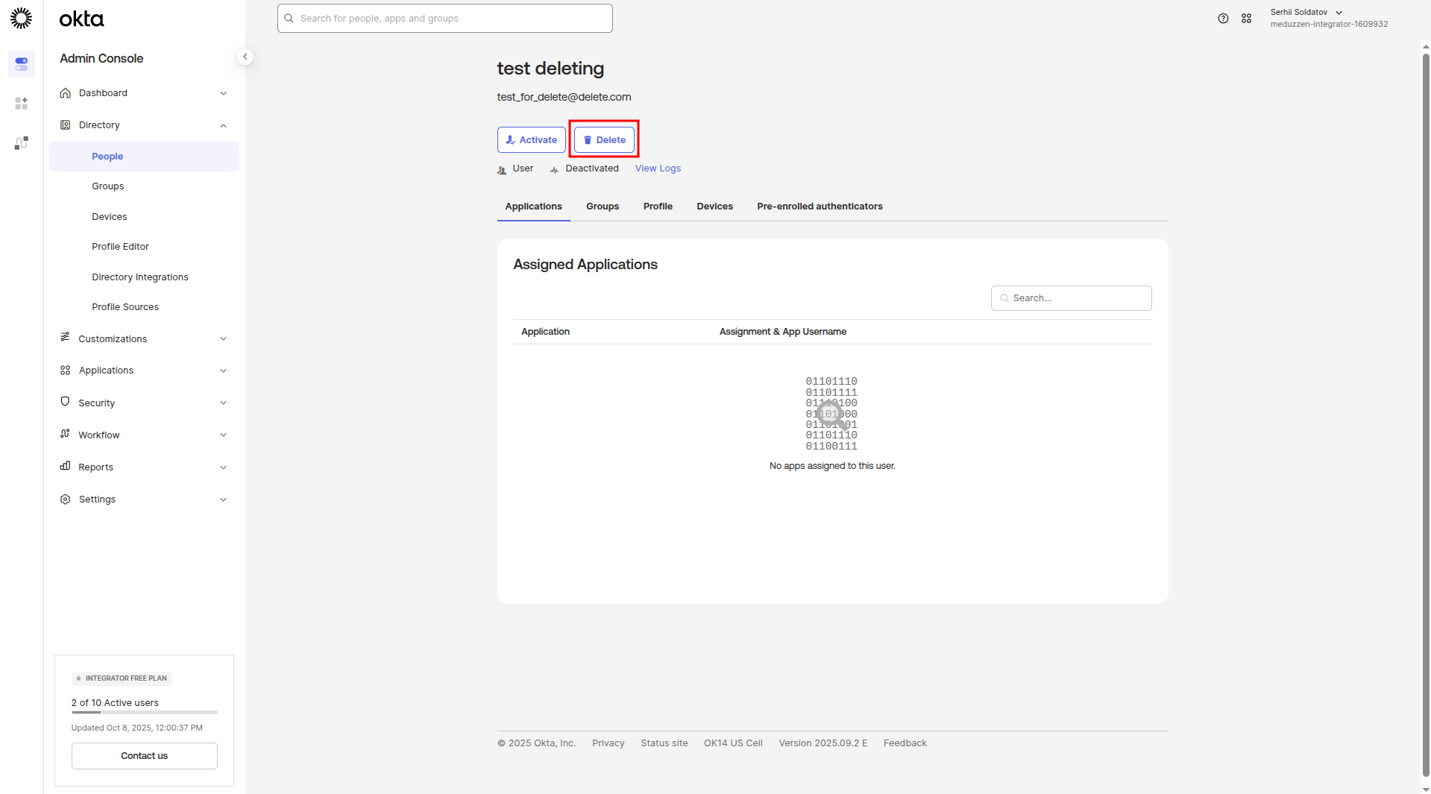Open the Privacy footer link
This screenshot has width=1431, height=794.
(x=608, y=743)
